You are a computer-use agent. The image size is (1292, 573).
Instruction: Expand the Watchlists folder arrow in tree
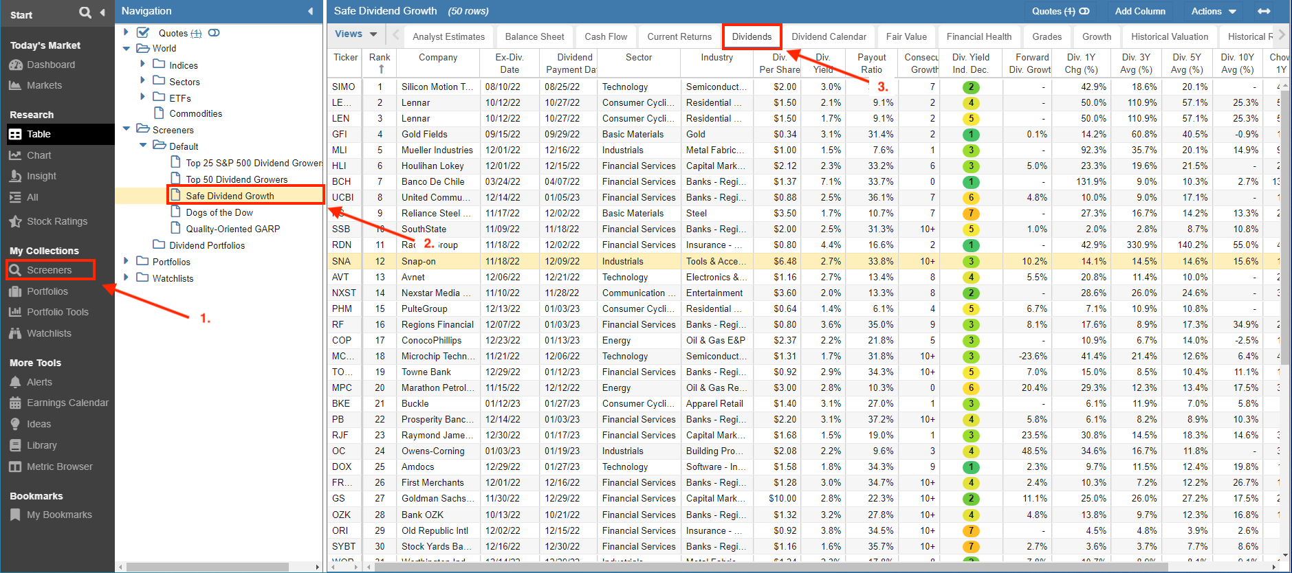(x=126, y=277)
